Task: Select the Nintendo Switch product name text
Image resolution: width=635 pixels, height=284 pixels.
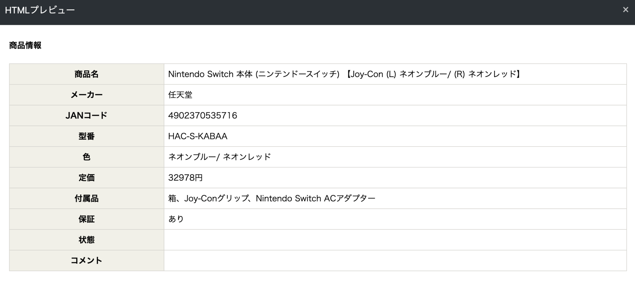Action: click(x=344, y=74)
